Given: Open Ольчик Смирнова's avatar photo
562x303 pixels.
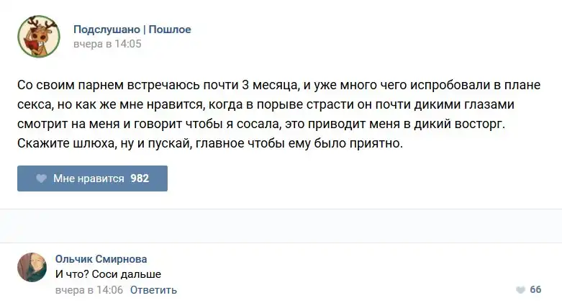Looking at the screenshot, I should tap(32, 267).
